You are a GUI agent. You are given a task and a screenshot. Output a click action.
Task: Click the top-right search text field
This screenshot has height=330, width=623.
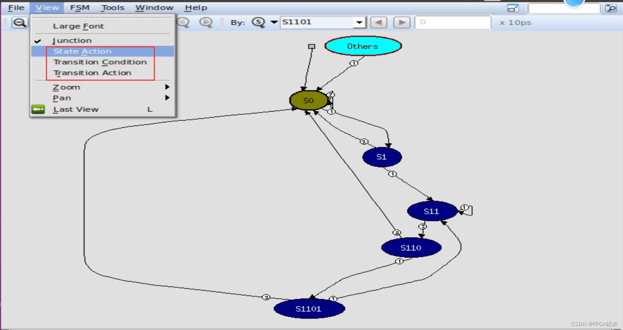(x=564, y=8)
